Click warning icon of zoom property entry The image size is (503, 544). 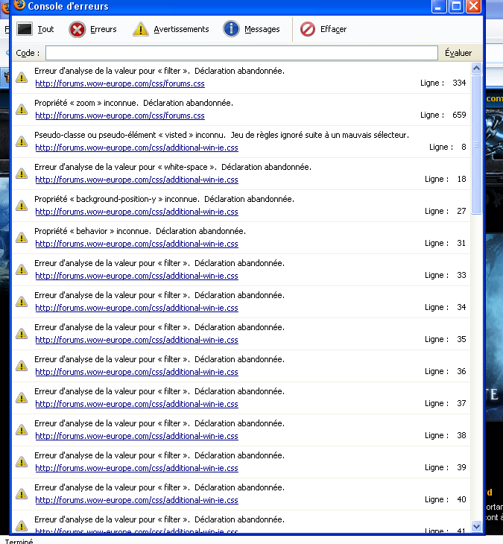tap(22, 110)
